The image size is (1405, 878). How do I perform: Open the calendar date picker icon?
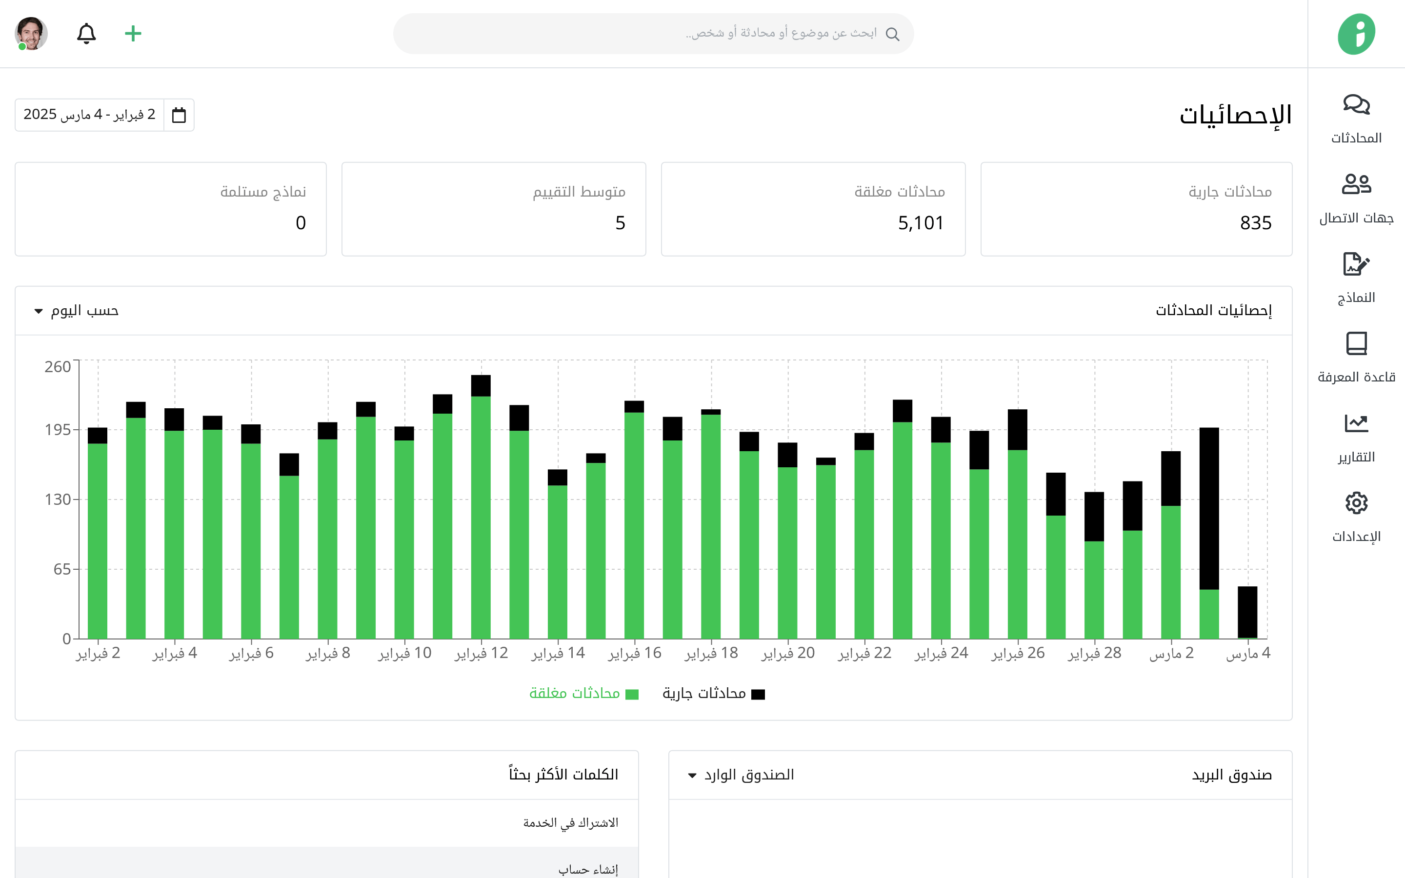(x=179, y=115)
